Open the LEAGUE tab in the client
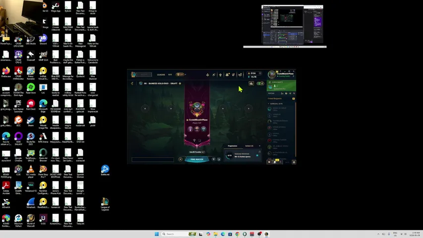 [x=161, y=75]
